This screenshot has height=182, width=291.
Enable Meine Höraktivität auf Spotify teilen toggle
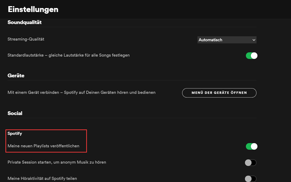[x=251, y=179]
